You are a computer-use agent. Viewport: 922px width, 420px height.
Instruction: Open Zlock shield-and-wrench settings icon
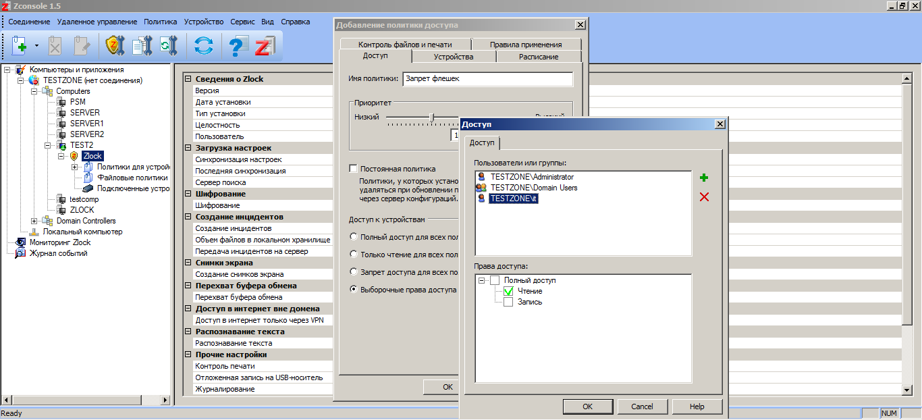115,46
